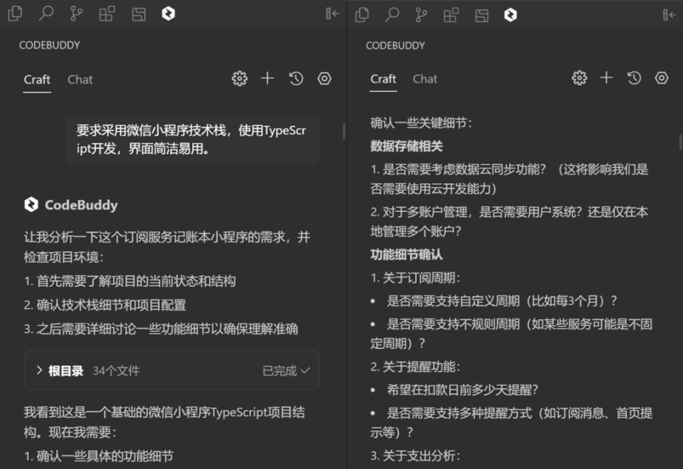Switch to Chat tab in right panel
The width and height of the screenshot is (683, 469).
[425, 79]
